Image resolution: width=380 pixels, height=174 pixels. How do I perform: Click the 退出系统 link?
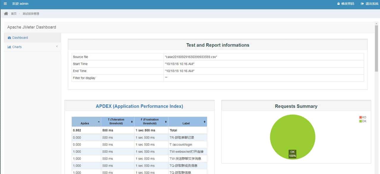(x=372, y=4)
